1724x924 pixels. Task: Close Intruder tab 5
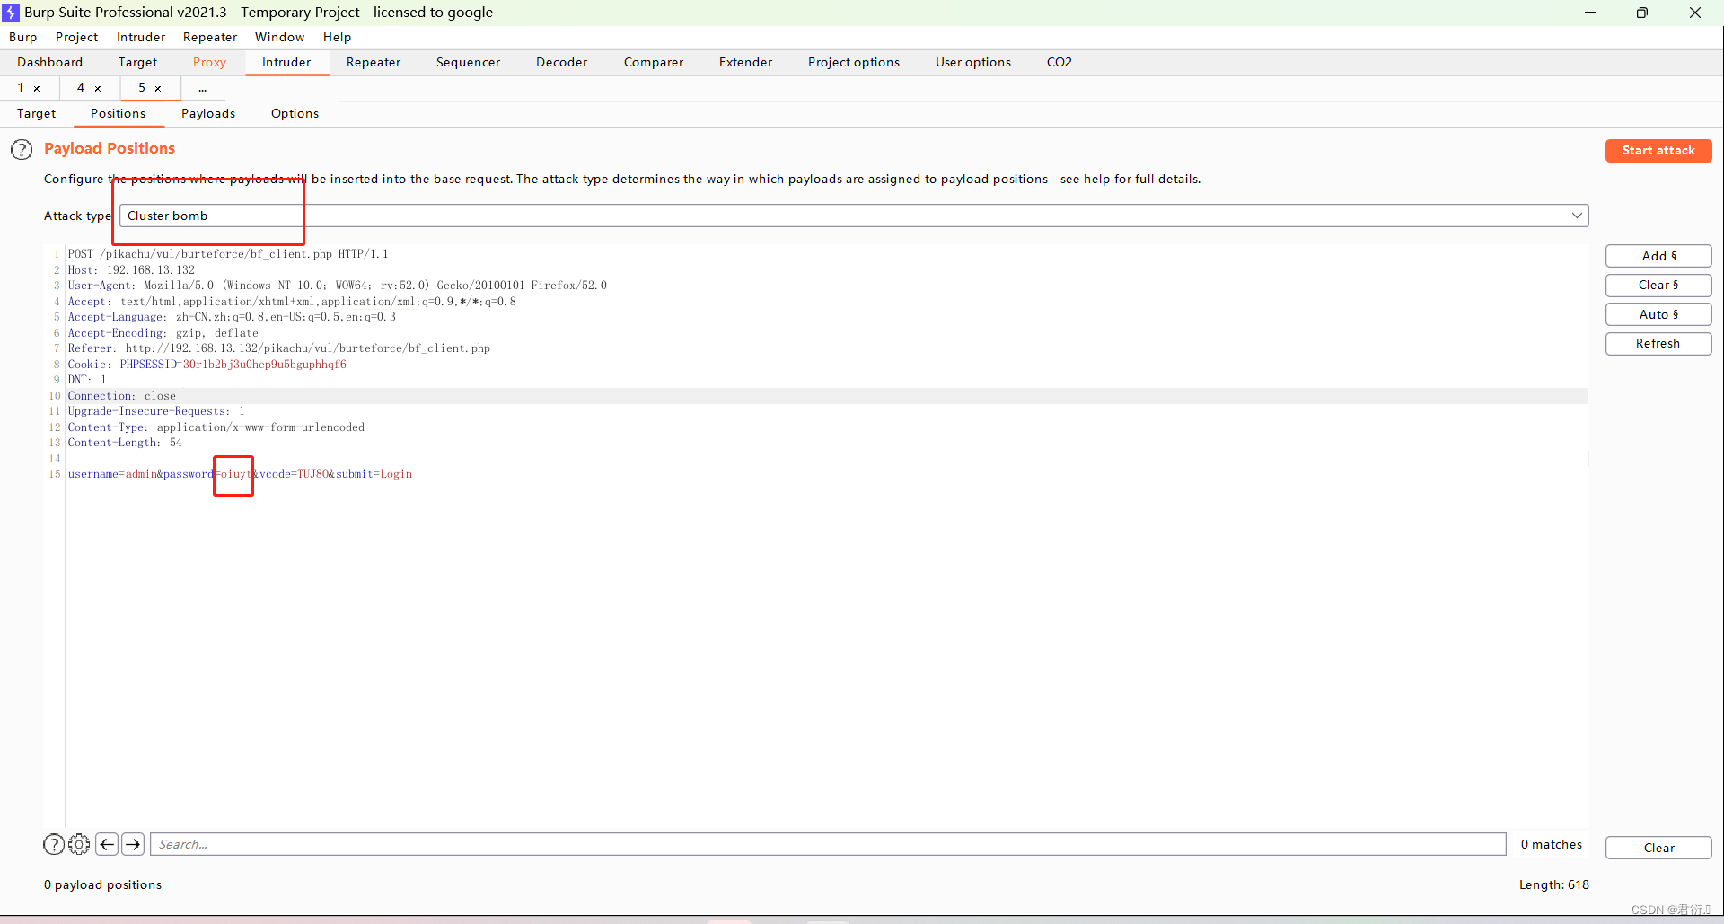[x=158, y=88]
